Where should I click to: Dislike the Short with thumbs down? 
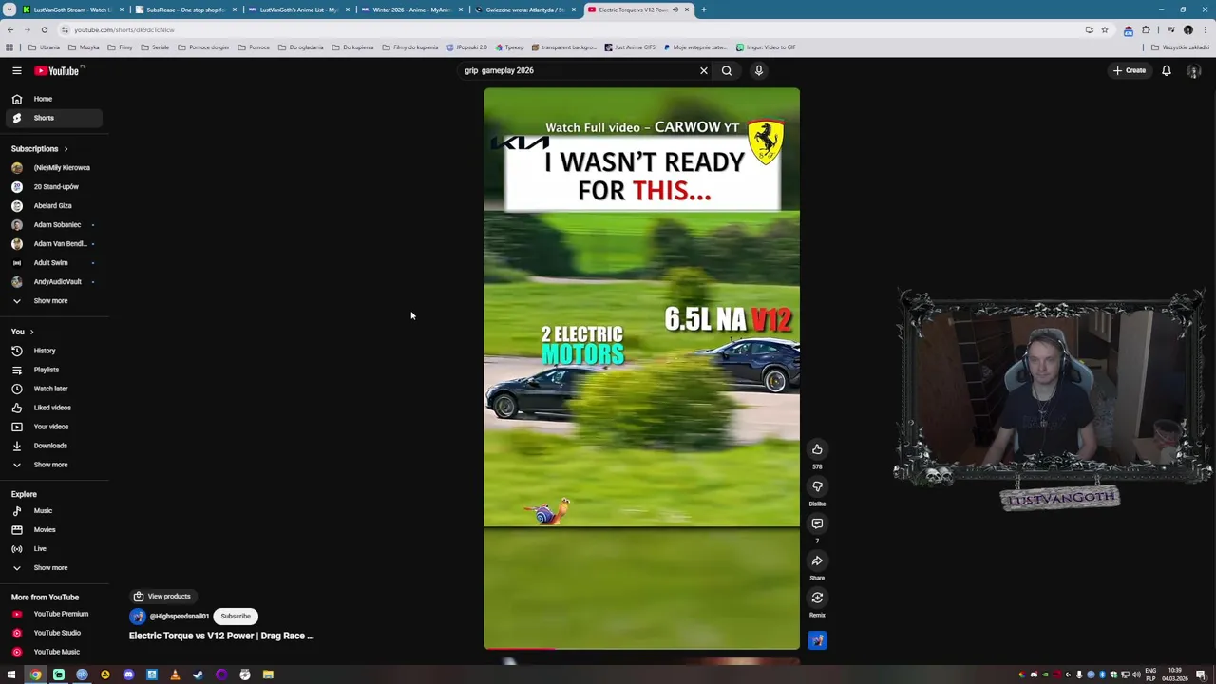(817, 486)
